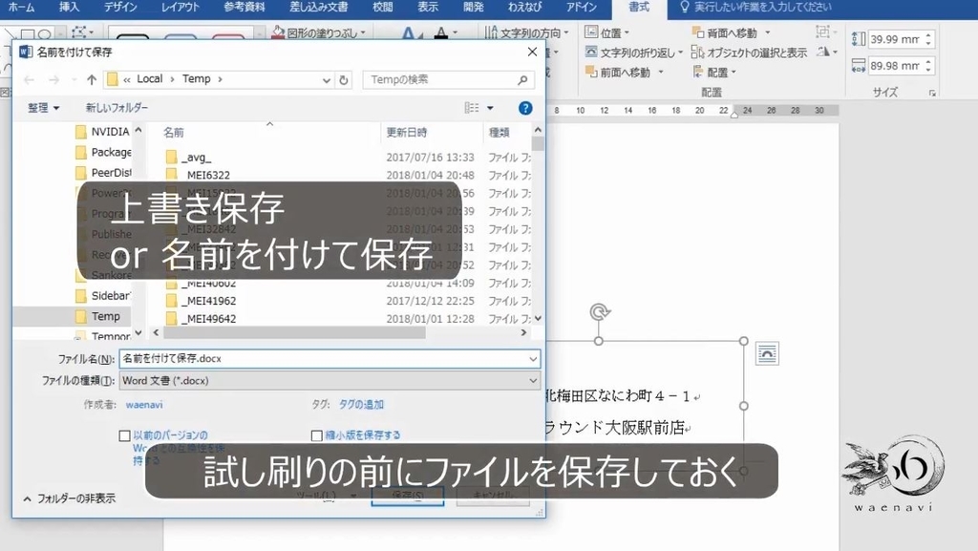This screenshot has height=551, width=978.
Task: Open the Size group dialog launcher
Action: (x=932, y=93)
